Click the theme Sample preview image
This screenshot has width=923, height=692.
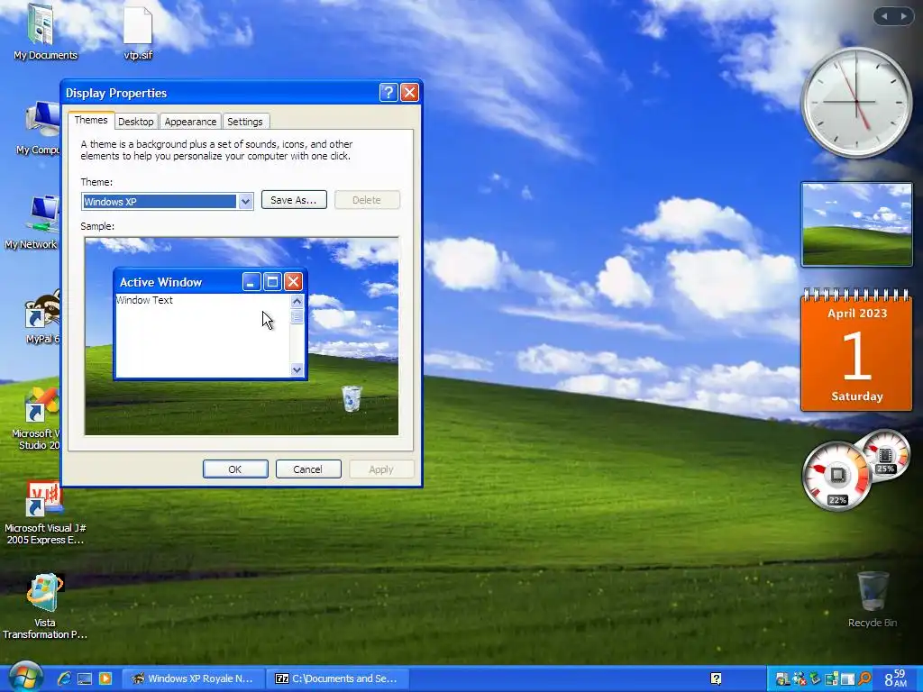coord(242,336)
